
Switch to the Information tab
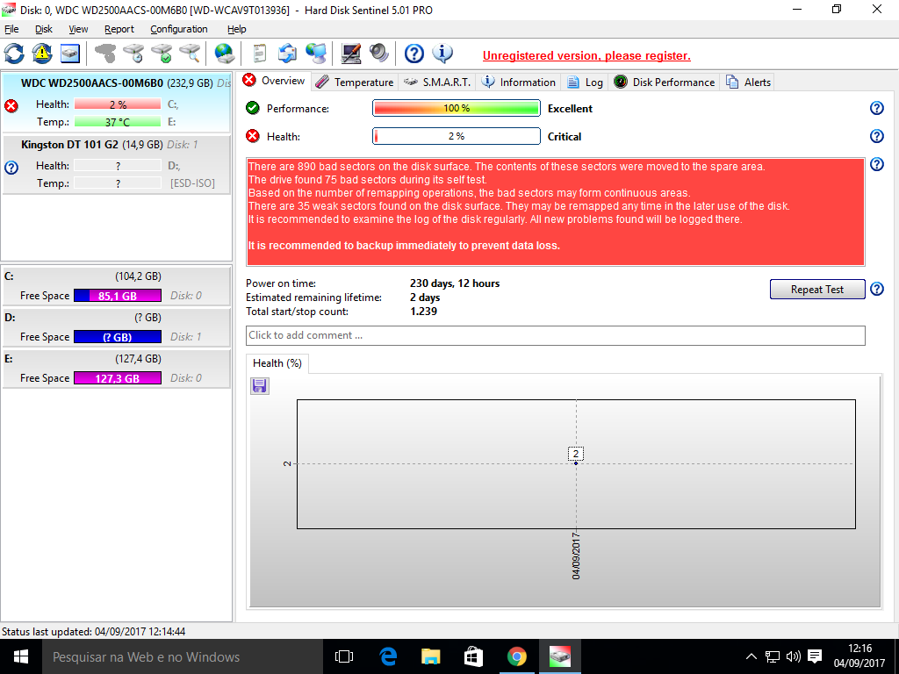click(x=519, y=82)
